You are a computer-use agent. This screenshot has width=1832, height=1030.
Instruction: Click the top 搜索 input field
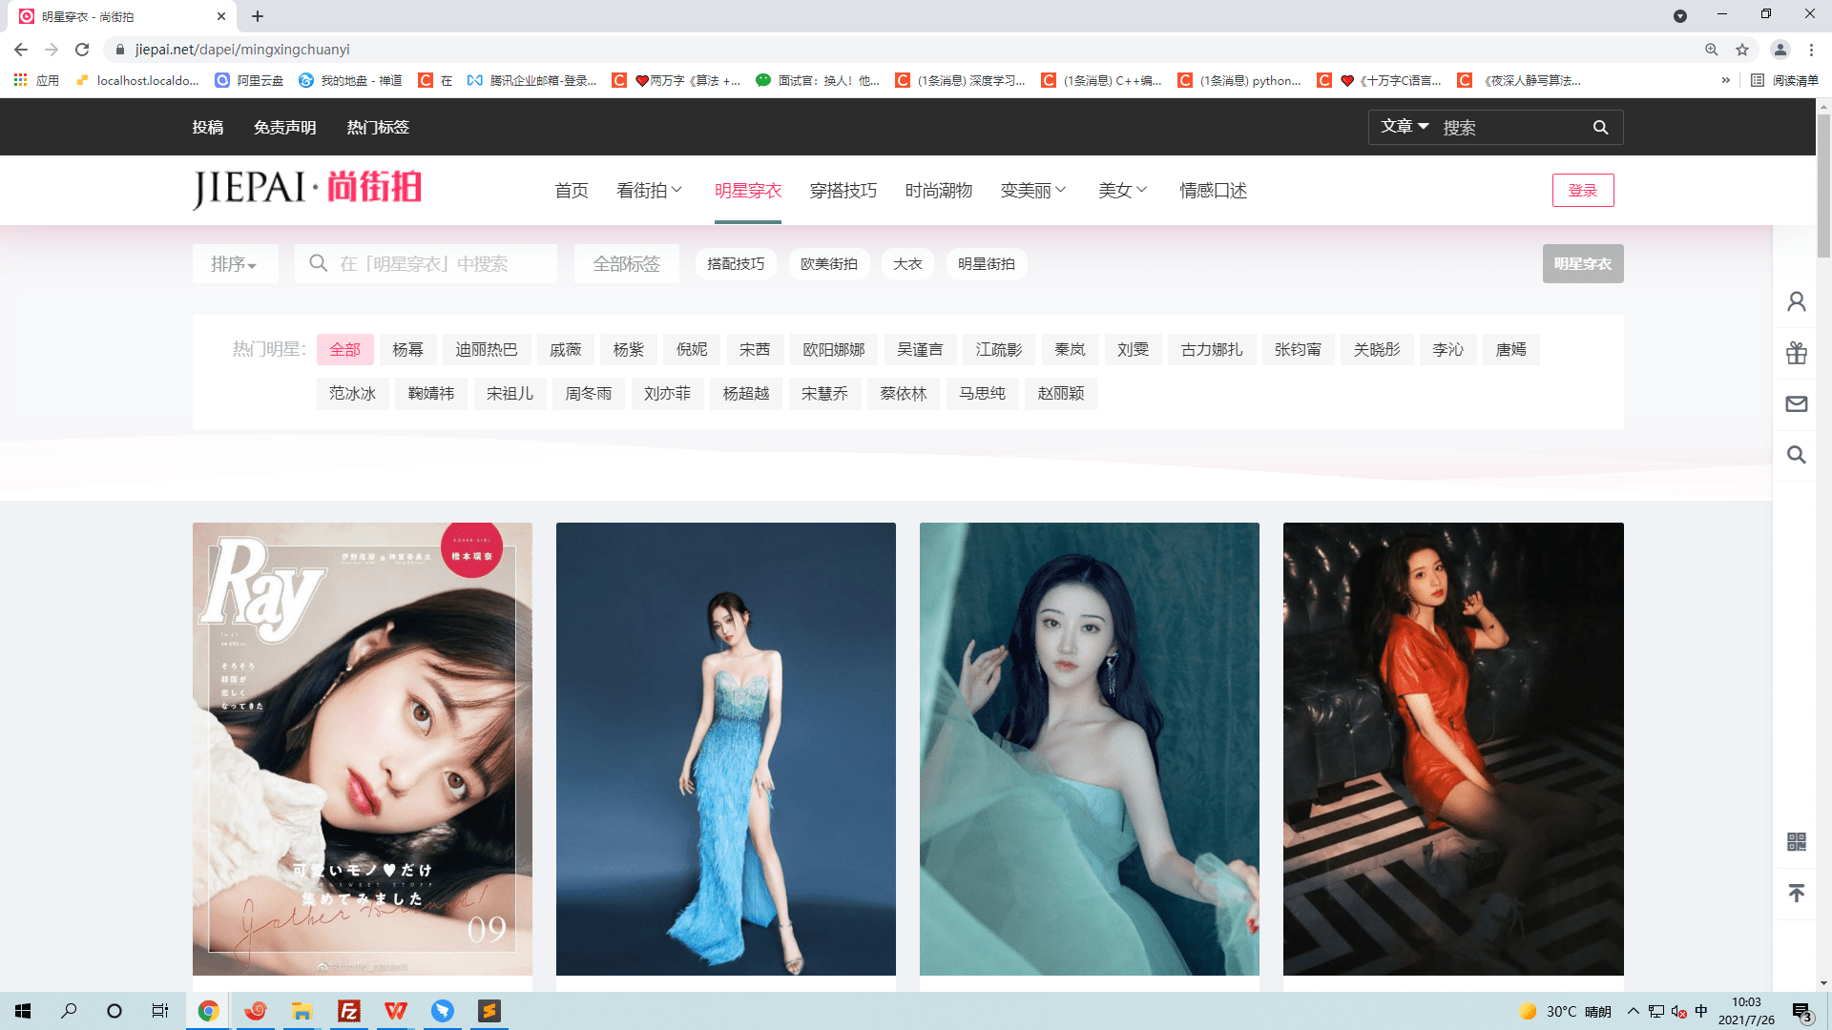pos(1511,127)
